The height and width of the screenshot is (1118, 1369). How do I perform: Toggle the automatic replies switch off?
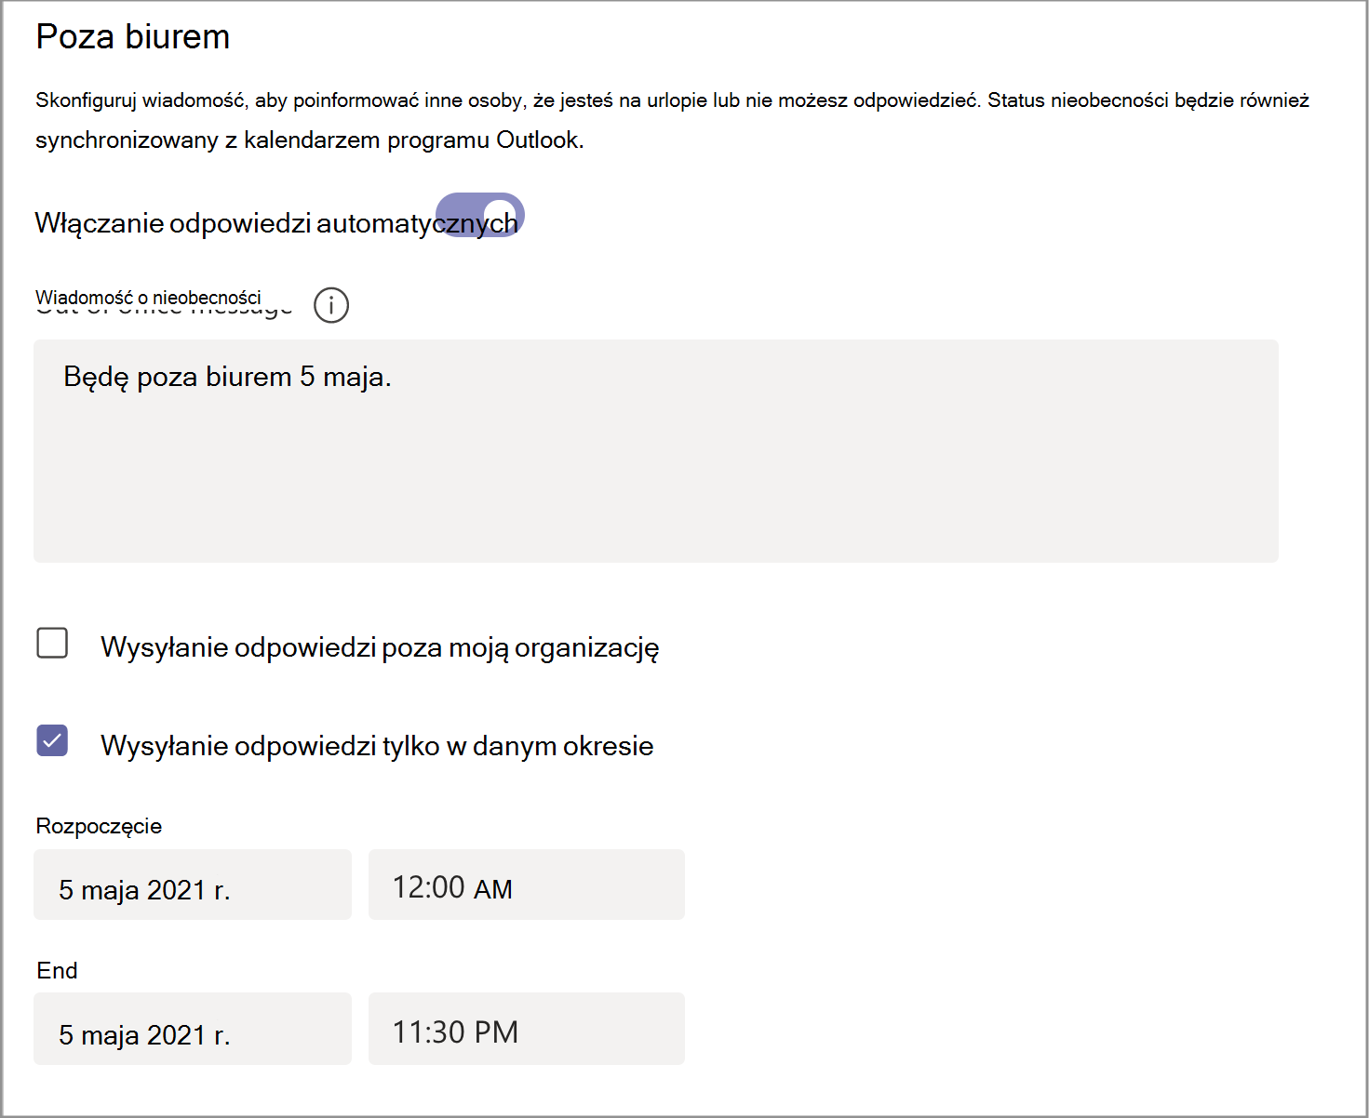point(480,215)
